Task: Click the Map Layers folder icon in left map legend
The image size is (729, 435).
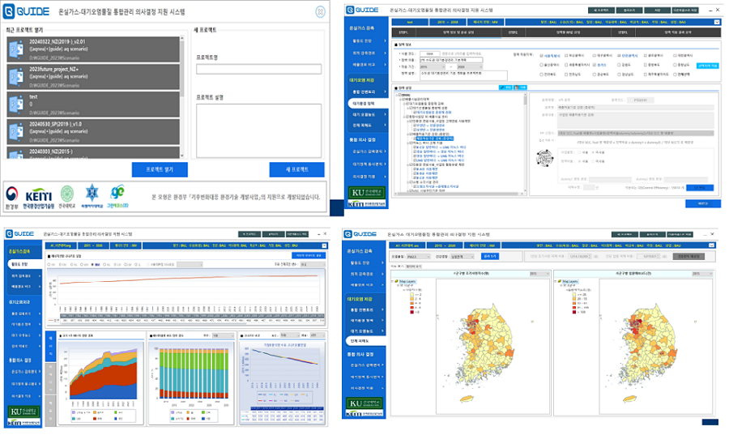Action: (x=397, y=281)
